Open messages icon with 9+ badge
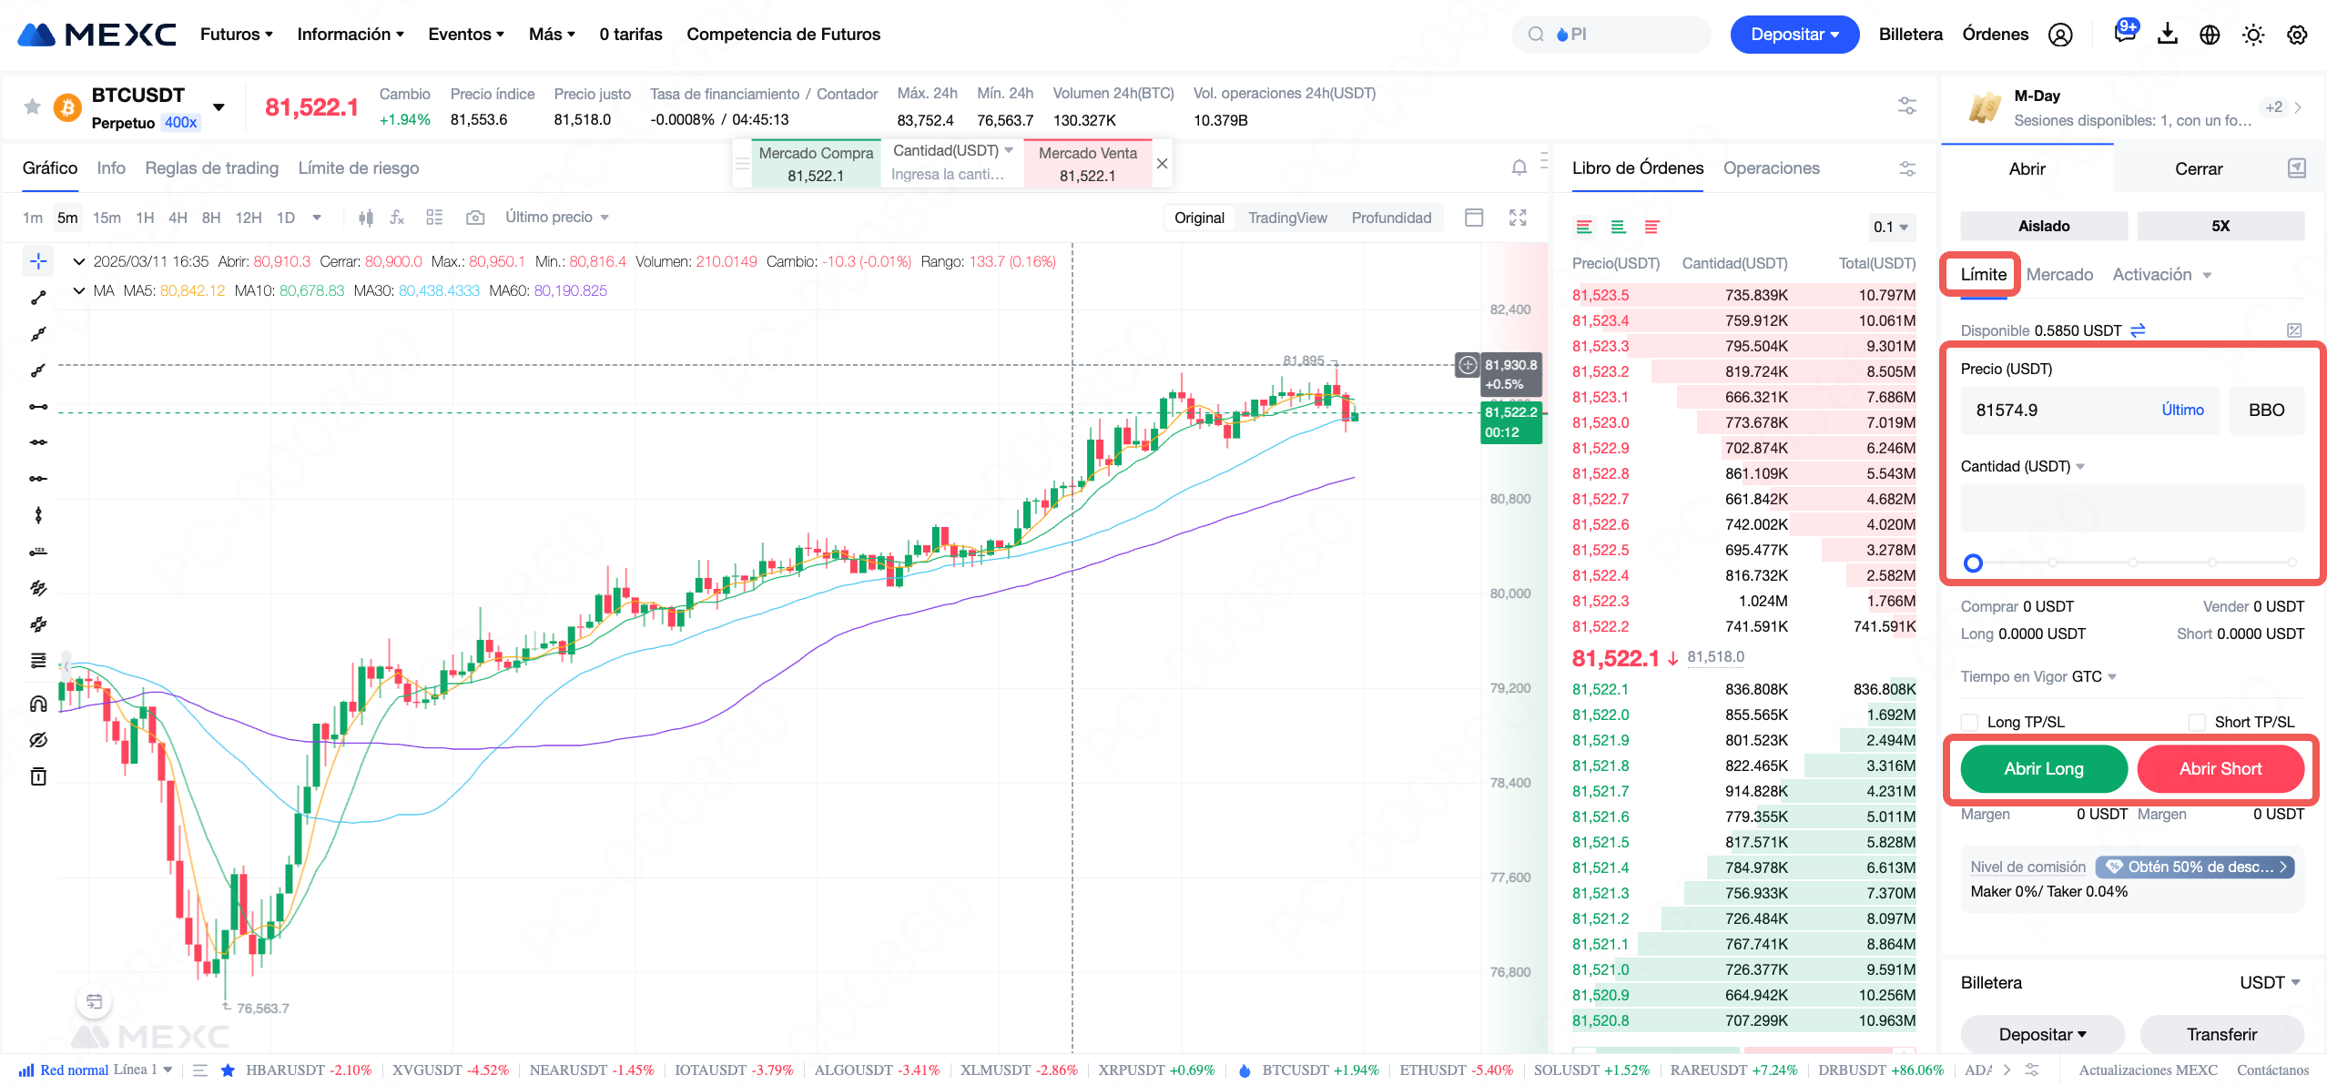 pyautogui.click(x=2125, y=33)
